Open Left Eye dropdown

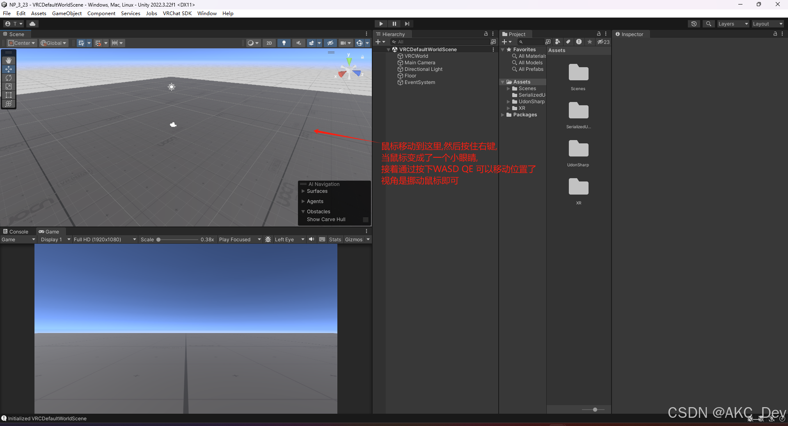[x=289, y=240]
